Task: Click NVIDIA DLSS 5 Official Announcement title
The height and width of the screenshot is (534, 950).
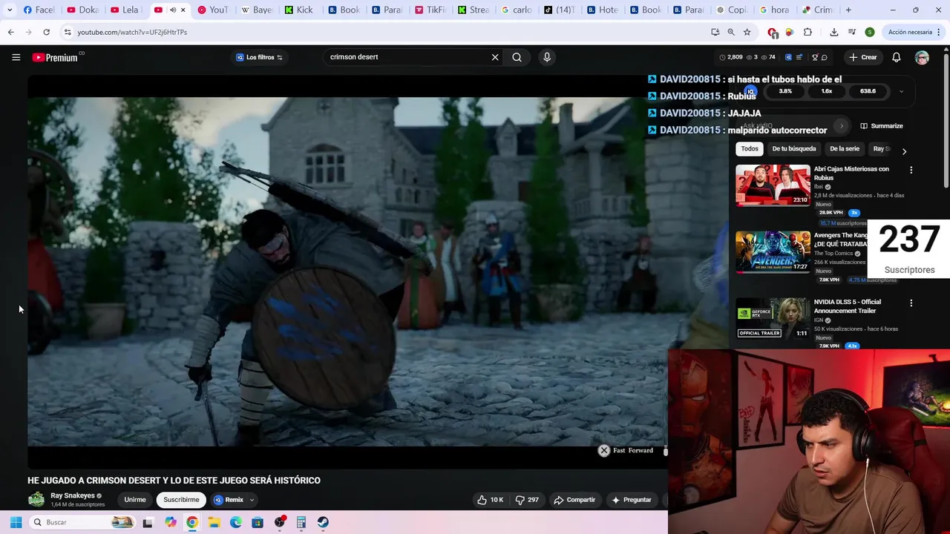Action: 847,306
